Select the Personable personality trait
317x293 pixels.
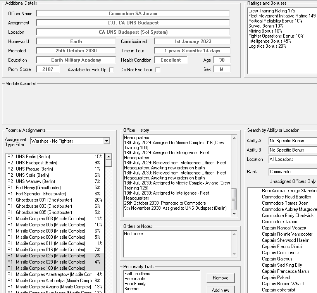click(134, 279)
